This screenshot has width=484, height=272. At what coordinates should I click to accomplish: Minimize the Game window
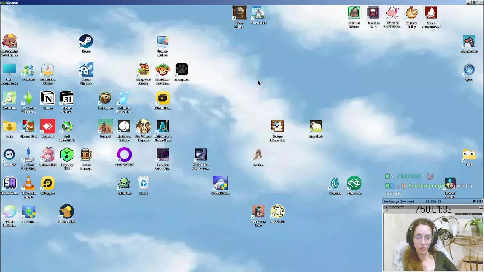(468, 3)
